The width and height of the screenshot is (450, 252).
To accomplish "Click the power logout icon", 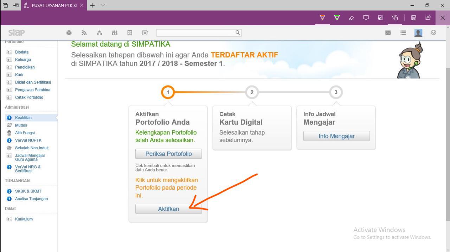I will click(x=433, y=33).
